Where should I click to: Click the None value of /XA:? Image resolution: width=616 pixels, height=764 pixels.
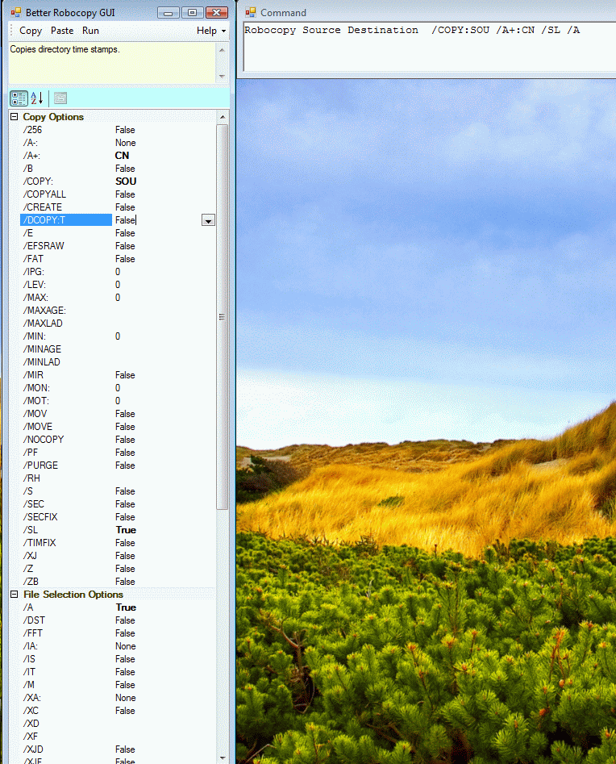coord(125,698)
